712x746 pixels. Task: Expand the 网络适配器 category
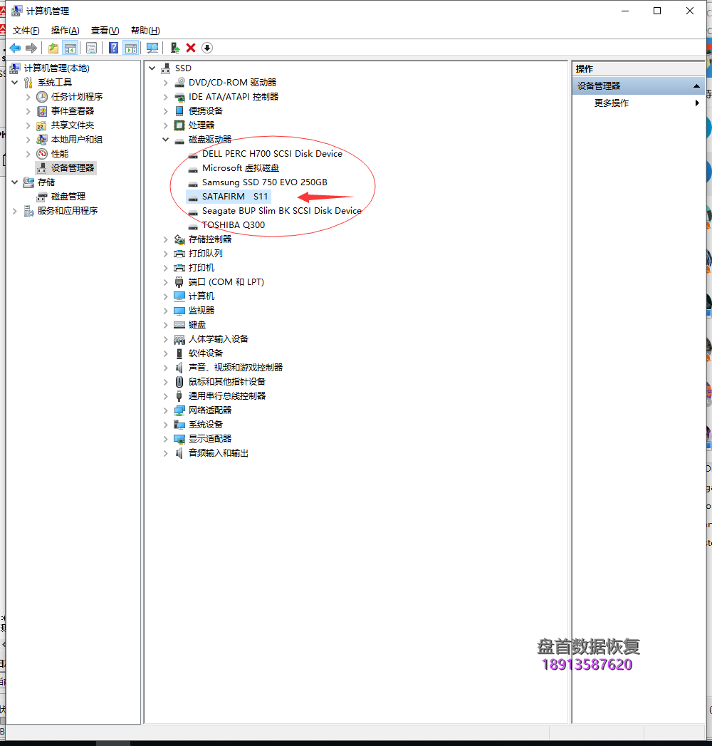tap(165, 410)
